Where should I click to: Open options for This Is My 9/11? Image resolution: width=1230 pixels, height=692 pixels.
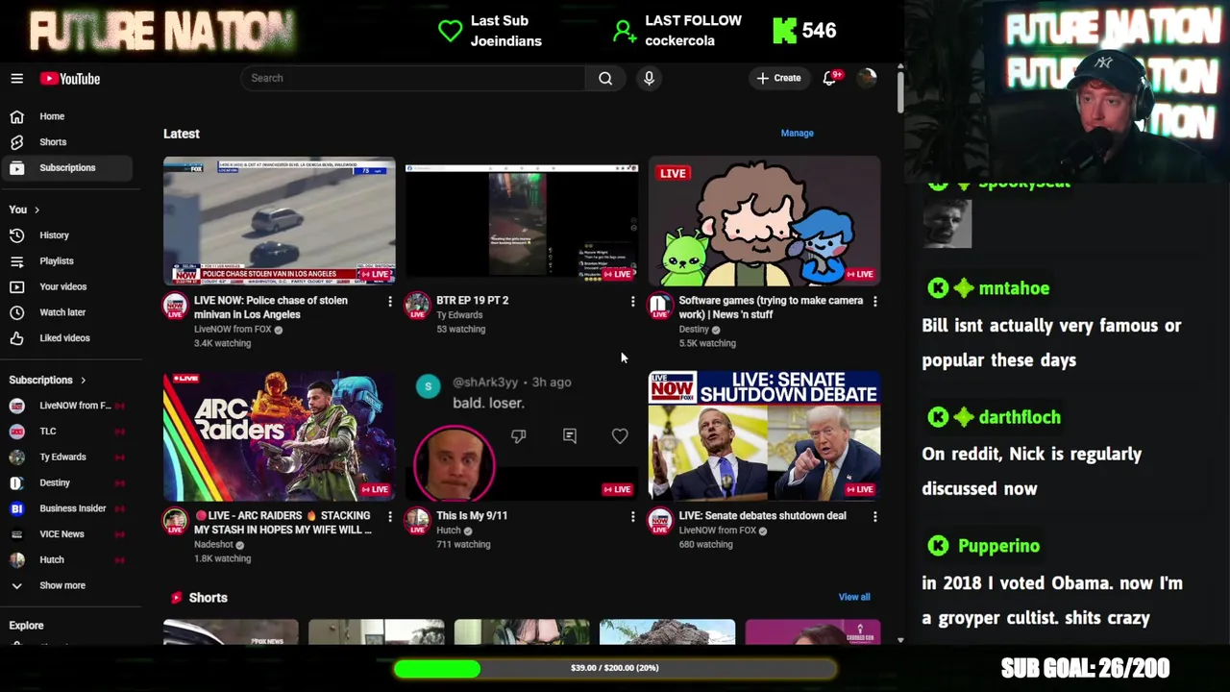632,517
